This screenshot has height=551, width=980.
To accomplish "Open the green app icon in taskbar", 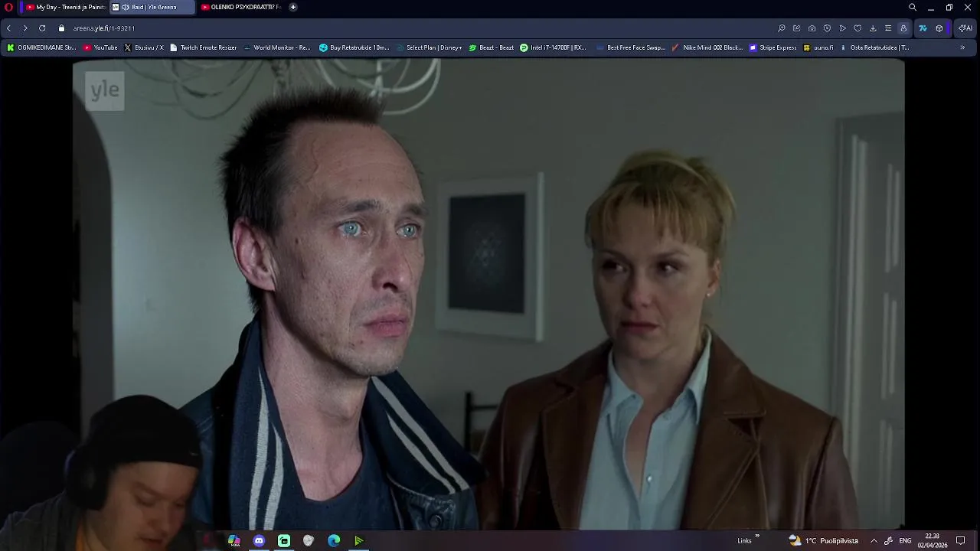I will click(x=284, y=540).
